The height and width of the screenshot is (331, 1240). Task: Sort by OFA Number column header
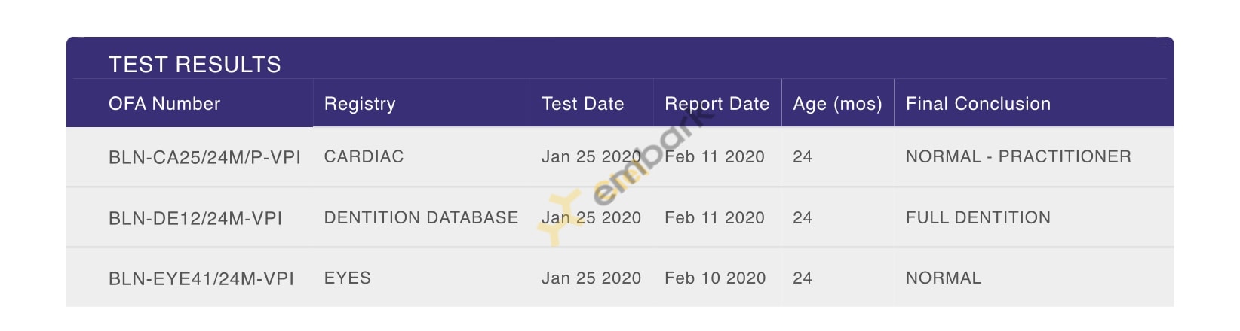coord(164,104)
